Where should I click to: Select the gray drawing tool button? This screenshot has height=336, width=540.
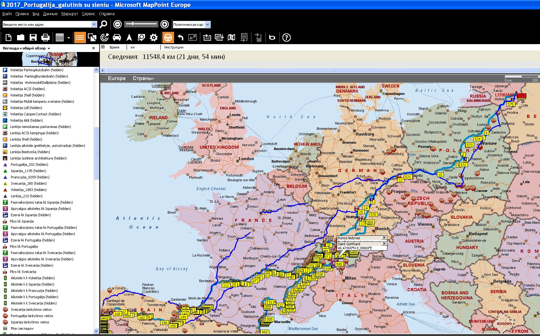[x=60, y=38]
